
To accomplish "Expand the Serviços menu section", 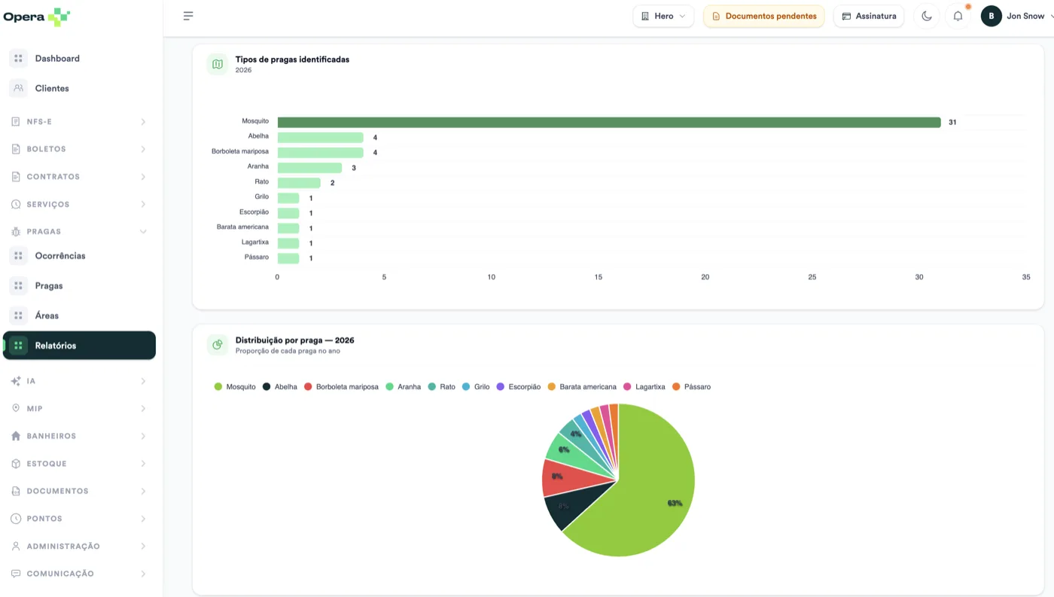I will coord(80,204).
